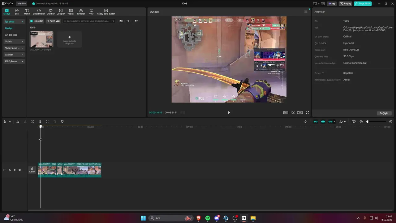The height and width of the screenshot is (223, 396).
Task: Open the player panel menu icon
Action: 306,12
